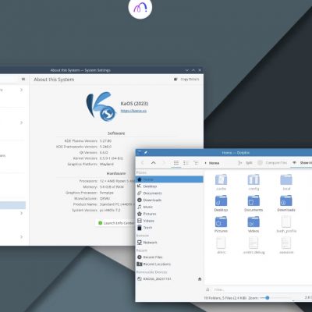Open System Settings hamburger menu

[23, 79]
